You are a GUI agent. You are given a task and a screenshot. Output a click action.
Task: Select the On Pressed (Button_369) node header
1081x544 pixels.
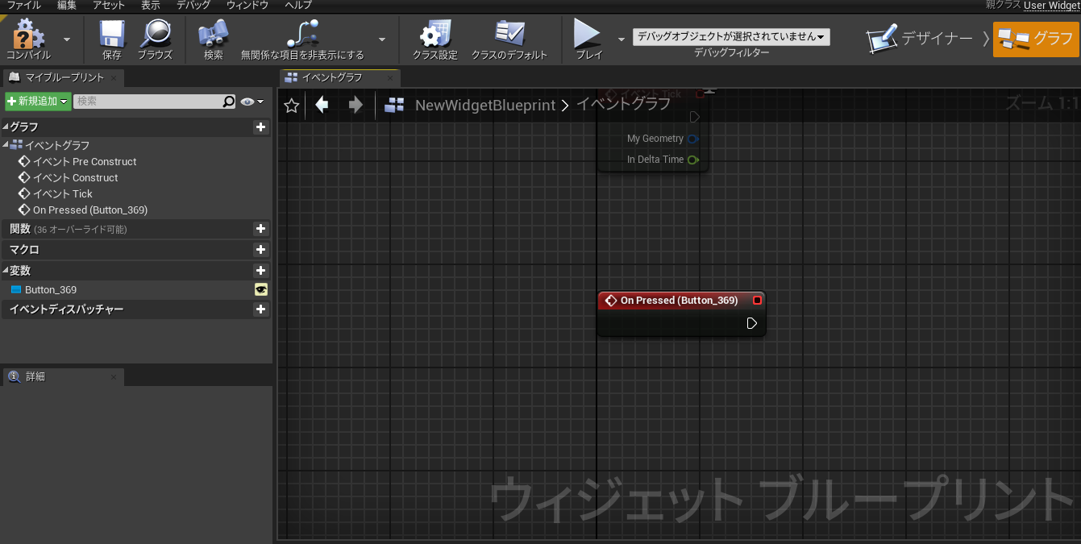coord(681,301)
